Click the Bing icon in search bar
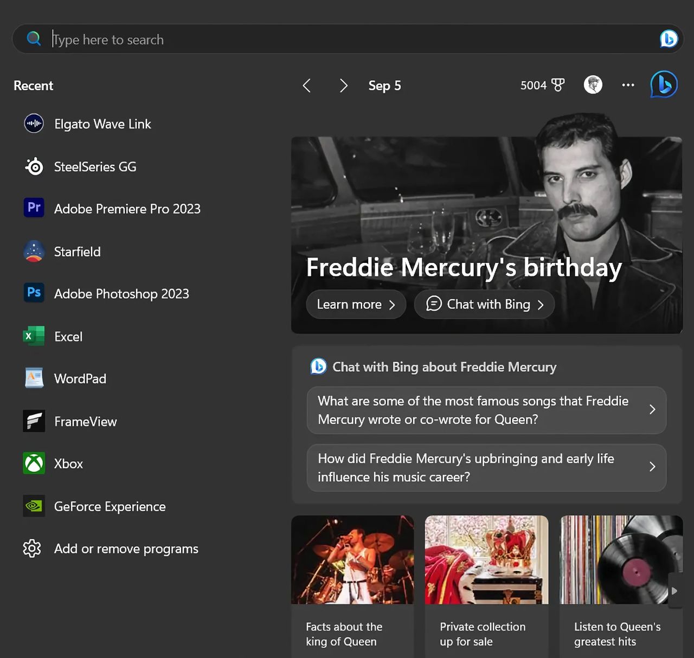Image resolution: width=694 pixels, height=658 pixels. [x=669, y=39]
